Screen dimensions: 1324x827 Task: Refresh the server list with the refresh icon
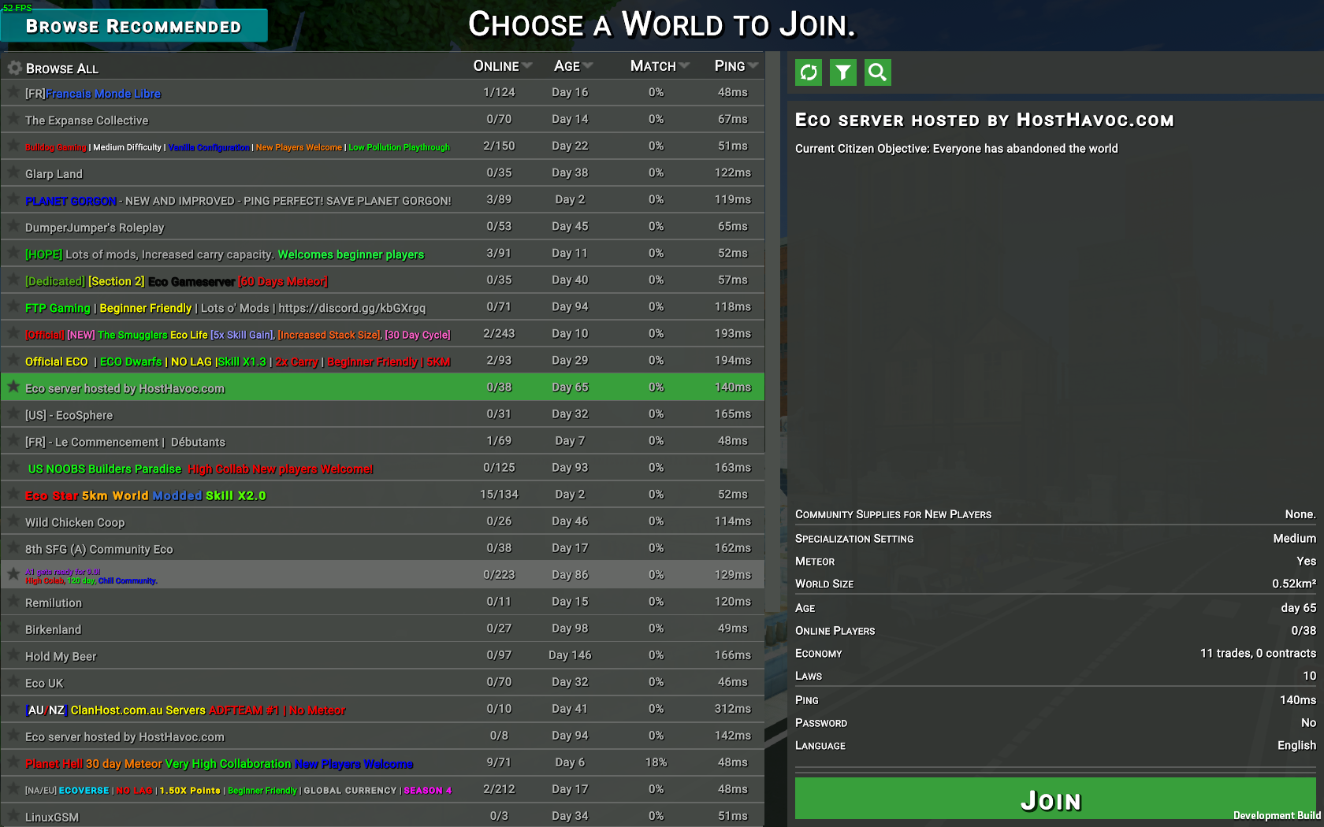point(809,72)
